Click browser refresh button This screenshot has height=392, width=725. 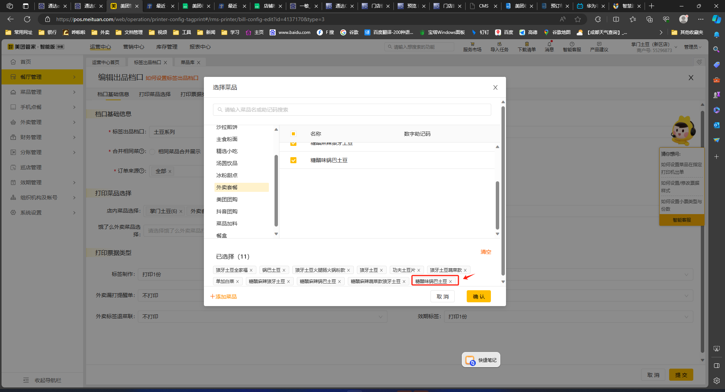pyautogui.click(x=27, y=19)
